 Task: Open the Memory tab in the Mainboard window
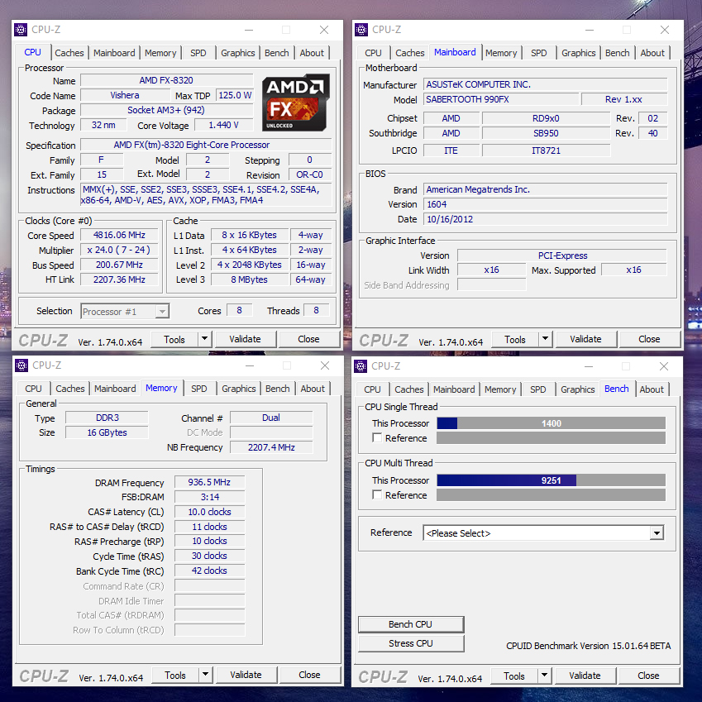[501, 53]
